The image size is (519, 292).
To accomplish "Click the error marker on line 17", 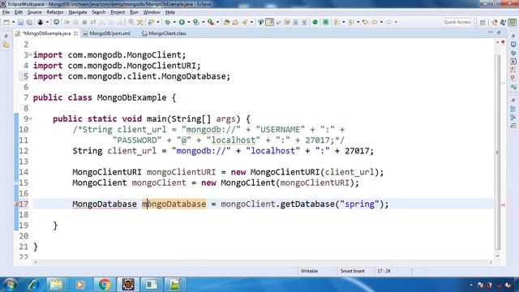I will 16,204.
